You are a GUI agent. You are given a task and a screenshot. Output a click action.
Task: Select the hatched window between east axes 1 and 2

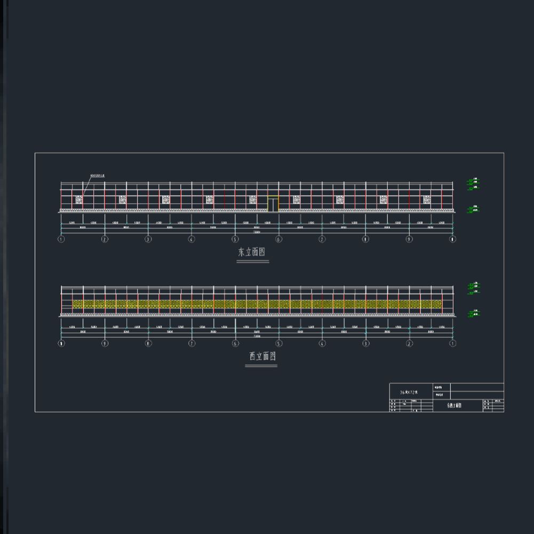pos(78,200)
